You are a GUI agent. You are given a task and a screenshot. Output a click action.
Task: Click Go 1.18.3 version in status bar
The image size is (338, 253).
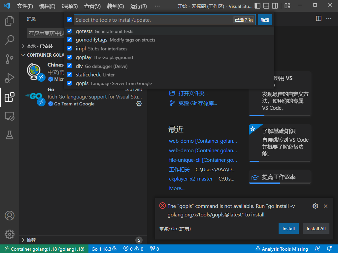(x=104, y=249)
